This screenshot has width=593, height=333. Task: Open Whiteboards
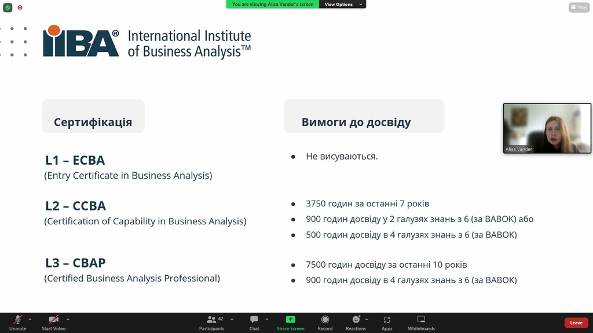pyautogui.click(x=421, y=323)
